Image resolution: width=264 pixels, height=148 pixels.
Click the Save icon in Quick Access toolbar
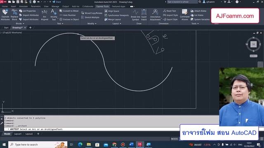tap(18, 2)
